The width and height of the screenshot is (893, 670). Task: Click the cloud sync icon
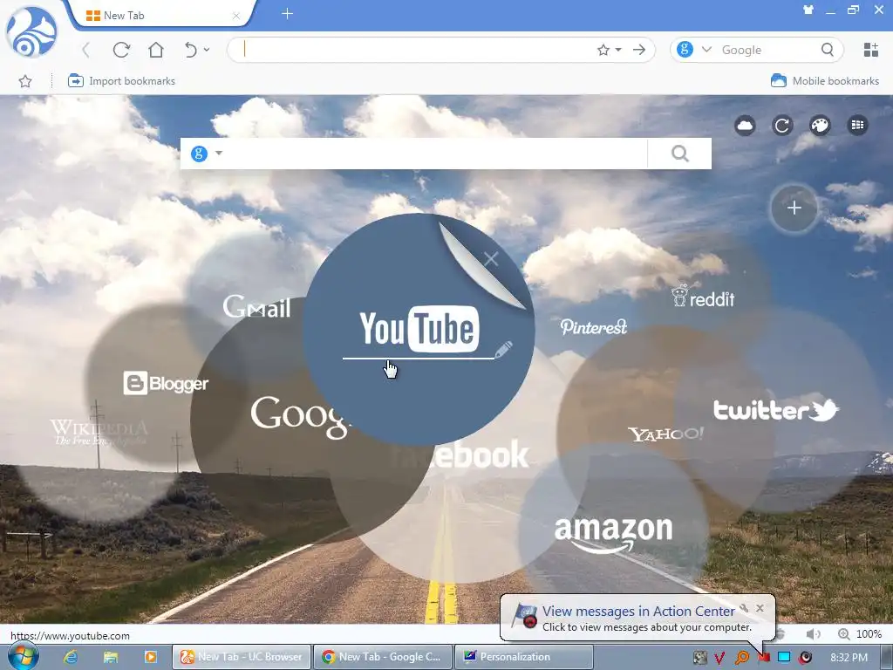coord(745,126)
